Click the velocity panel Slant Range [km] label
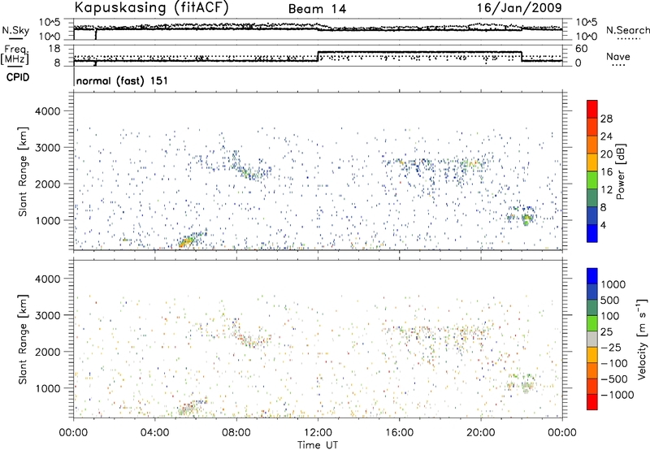 pos(24,339)
